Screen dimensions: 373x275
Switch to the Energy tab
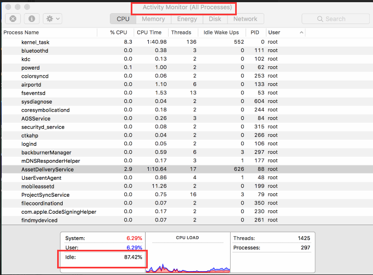click(x=187, y=19)
